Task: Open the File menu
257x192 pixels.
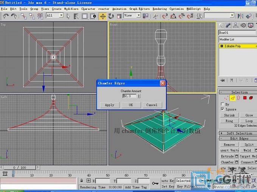Action: pos(4,9)
